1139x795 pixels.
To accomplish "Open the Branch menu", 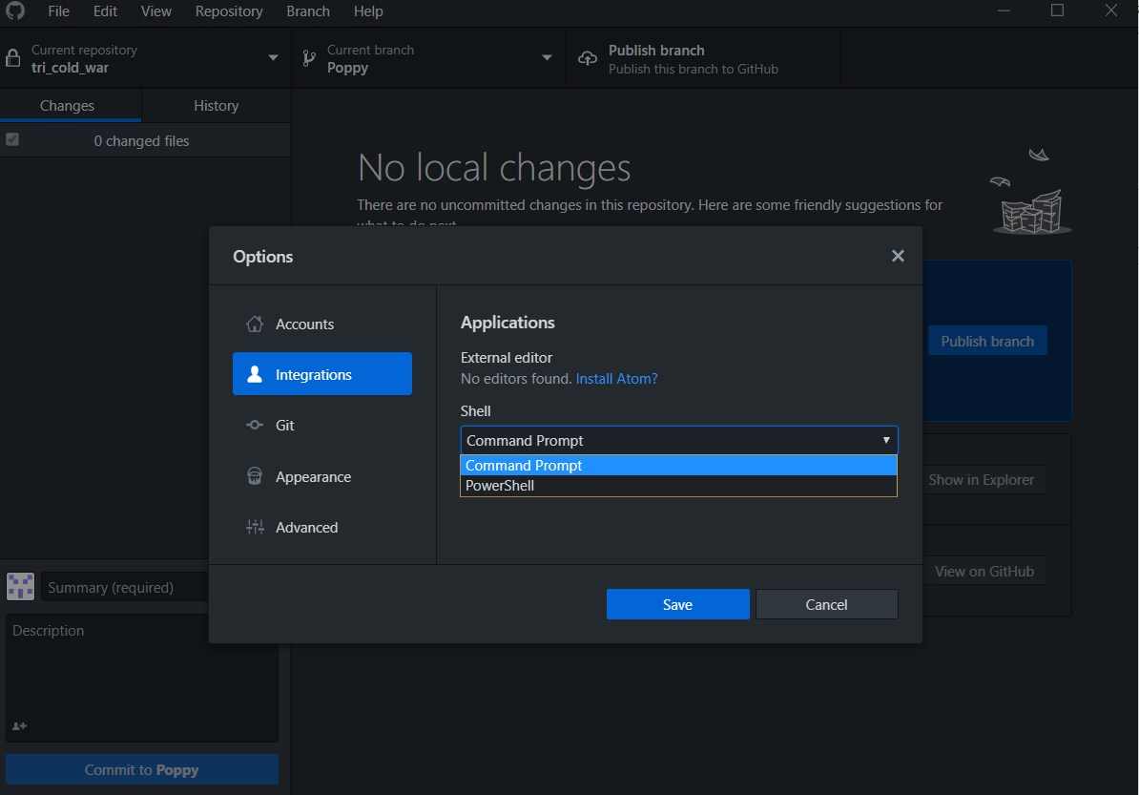I will coord(308,10).
